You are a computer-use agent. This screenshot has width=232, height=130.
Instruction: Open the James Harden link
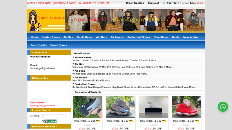pos(138,87)
